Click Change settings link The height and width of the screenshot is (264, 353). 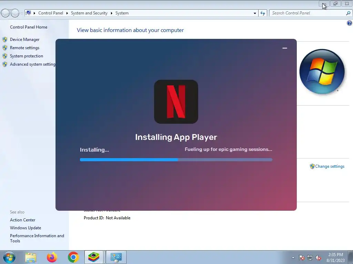click(330, 166)
